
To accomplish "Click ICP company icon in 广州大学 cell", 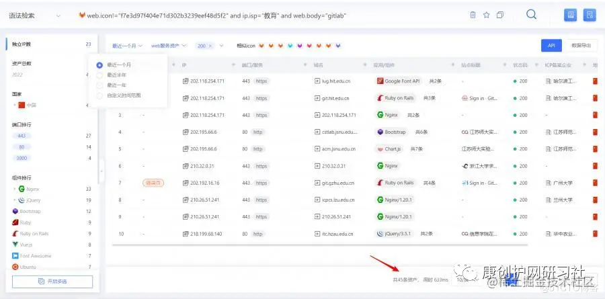I will 549,183.
